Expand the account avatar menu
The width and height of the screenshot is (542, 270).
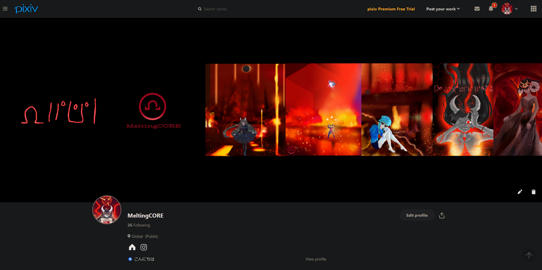[x=510, y=9]
